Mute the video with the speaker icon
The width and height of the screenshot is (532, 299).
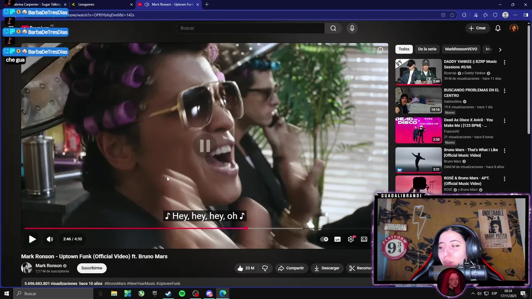click(x=50, y=239)
